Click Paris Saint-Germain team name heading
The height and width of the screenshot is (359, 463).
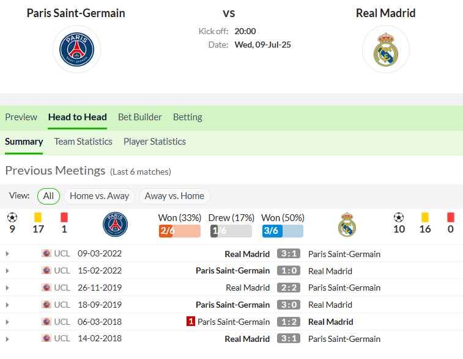pos(76,13)
